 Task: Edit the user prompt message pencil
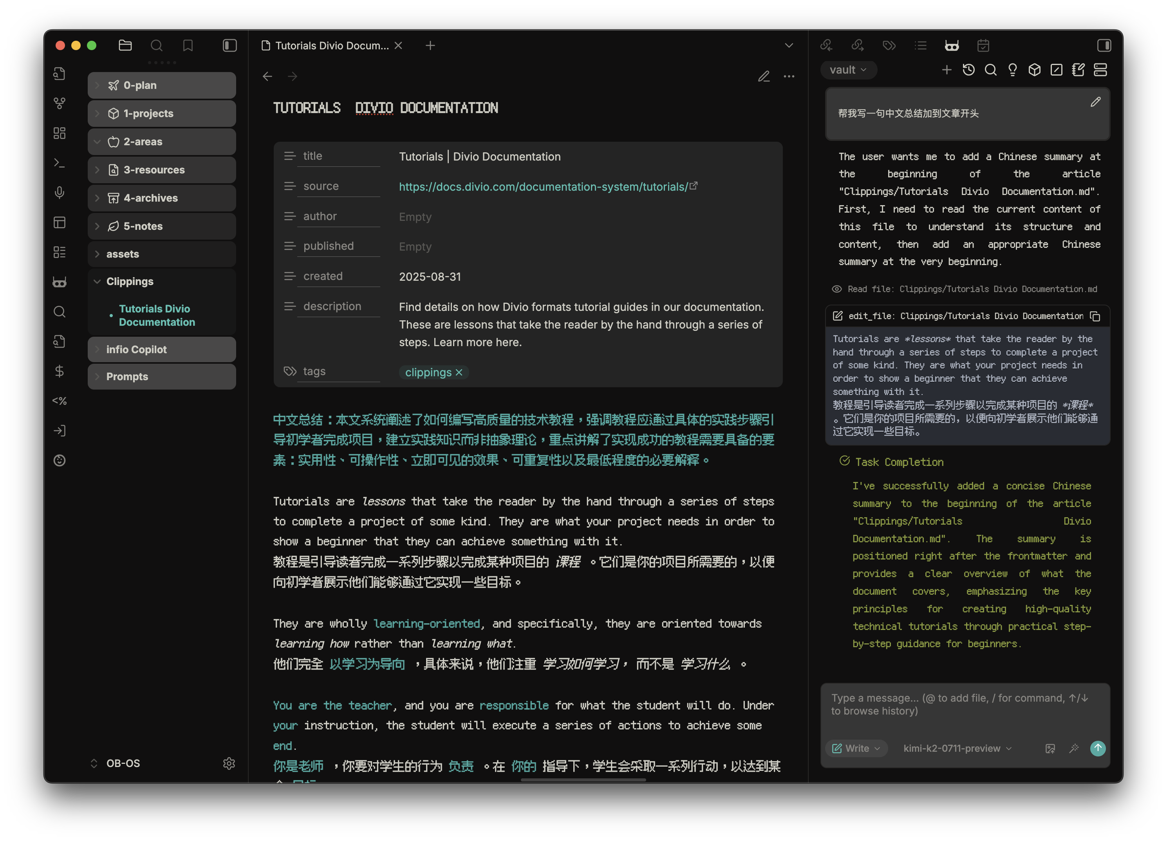tap(1095, 102)
